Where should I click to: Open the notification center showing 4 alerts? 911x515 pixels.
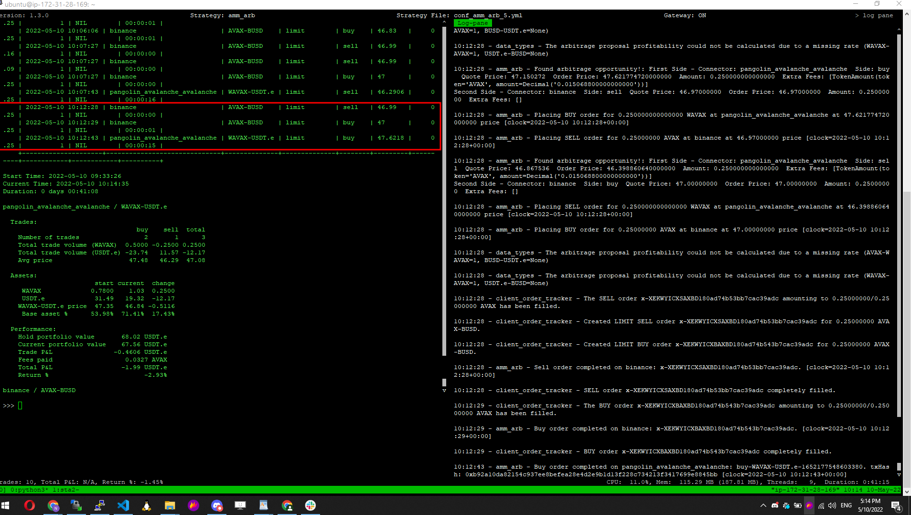897,507
